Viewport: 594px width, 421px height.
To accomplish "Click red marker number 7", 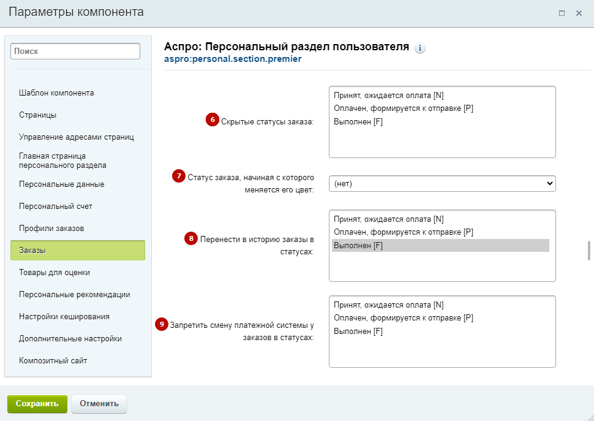I will pos(179,176).
